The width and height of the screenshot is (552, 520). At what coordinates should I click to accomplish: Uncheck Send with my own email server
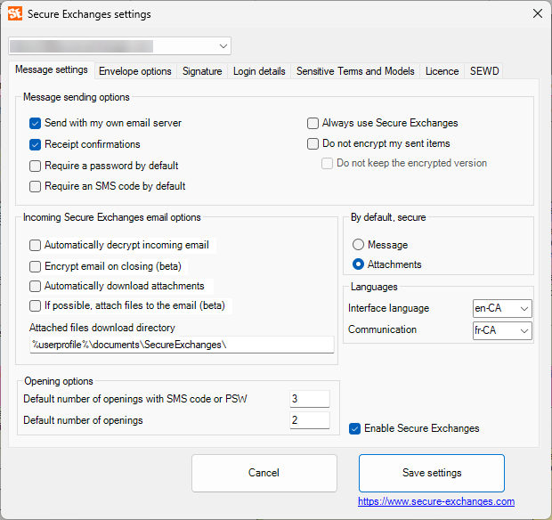36,123
